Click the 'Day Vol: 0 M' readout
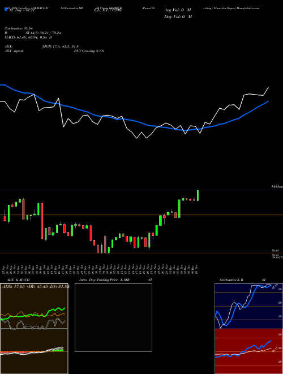The height and width of the screenshot is (374, 283). click(x=178, y=16)
